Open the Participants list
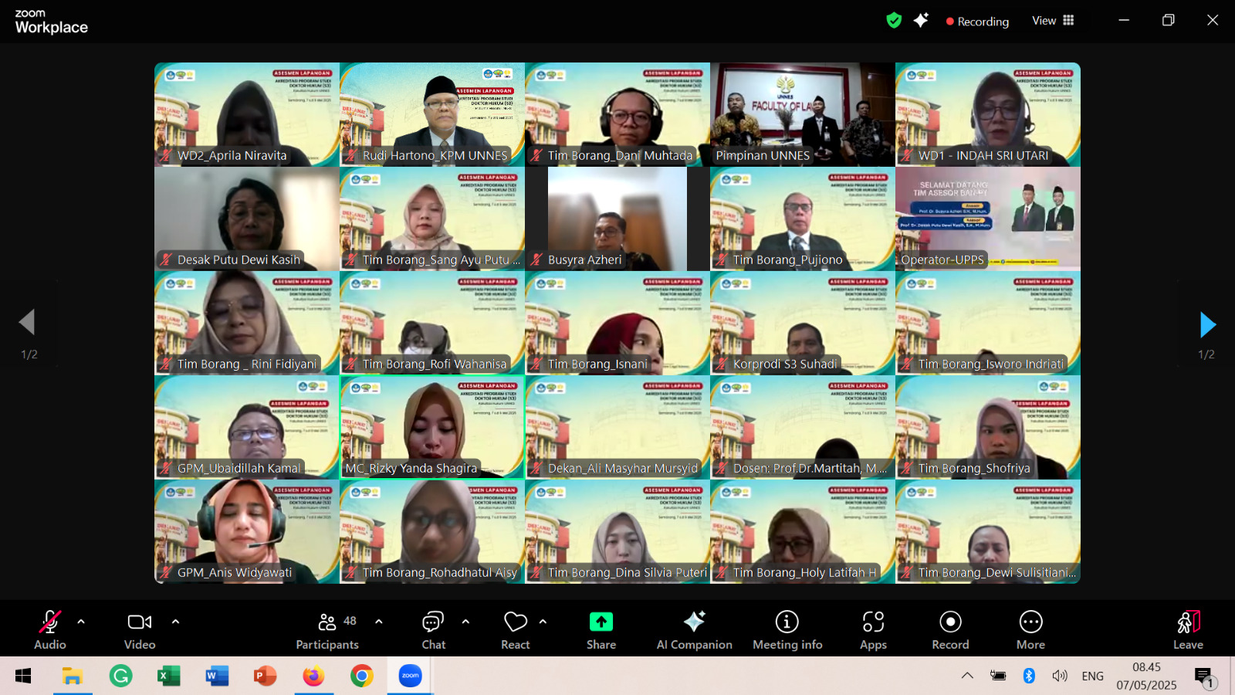1235x695 pixels. 327,629
